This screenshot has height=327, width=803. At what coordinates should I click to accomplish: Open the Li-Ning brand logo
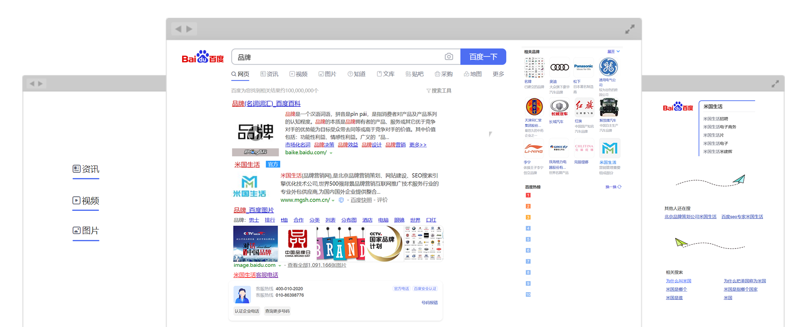tap(534, 149)
